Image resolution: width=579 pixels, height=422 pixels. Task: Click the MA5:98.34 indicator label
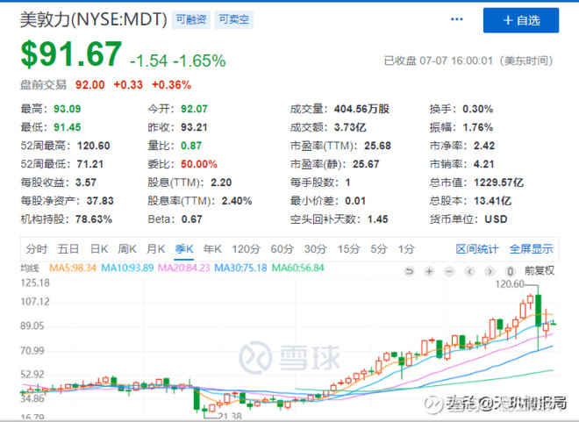(72, 268)
